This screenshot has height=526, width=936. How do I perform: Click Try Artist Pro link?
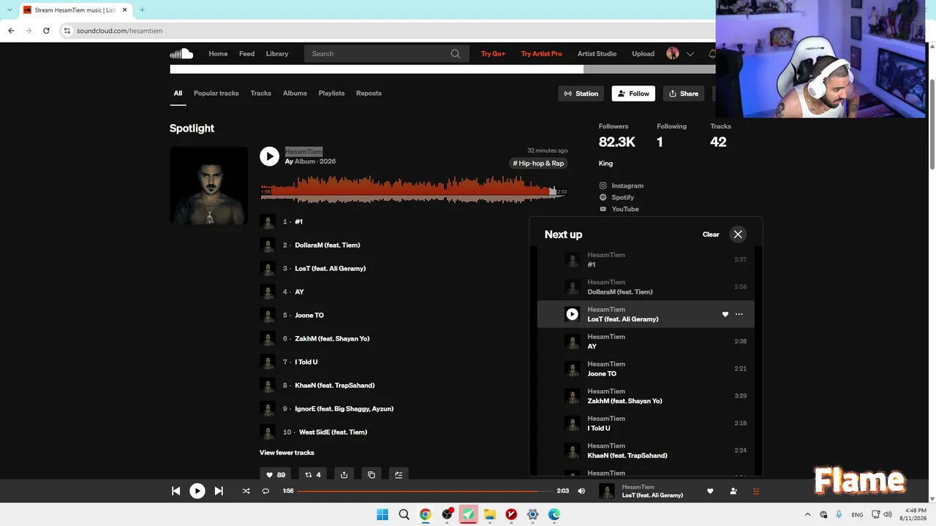(x=541, y=53)
